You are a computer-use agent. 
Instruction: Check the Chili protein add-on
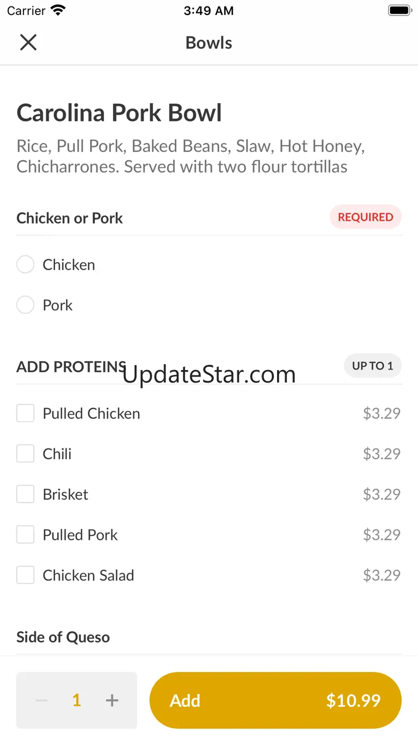click(25, 454)
